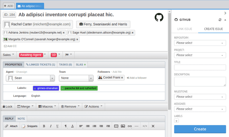Open the Project select dropdown
229x137 pixels.
point(200,55)
